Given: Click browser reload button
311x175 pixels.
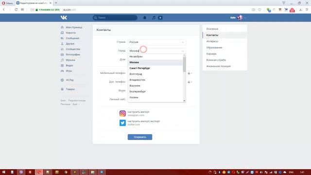Looking at the screenshot, I should tap(16, 10).
